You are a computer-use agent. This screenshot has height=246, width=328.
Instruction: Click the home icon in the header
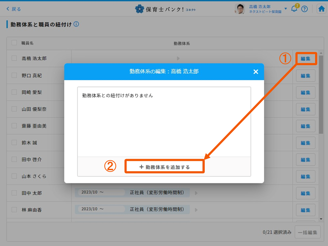click(x=322, y=9)
